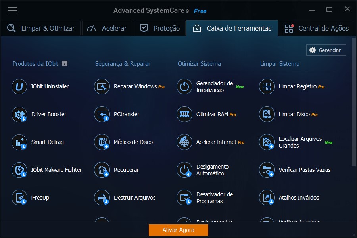This screenshot has width=357, height=238.
Task: Click the Gerenciador de Inicialização label
Action: [x=215, y=86]
